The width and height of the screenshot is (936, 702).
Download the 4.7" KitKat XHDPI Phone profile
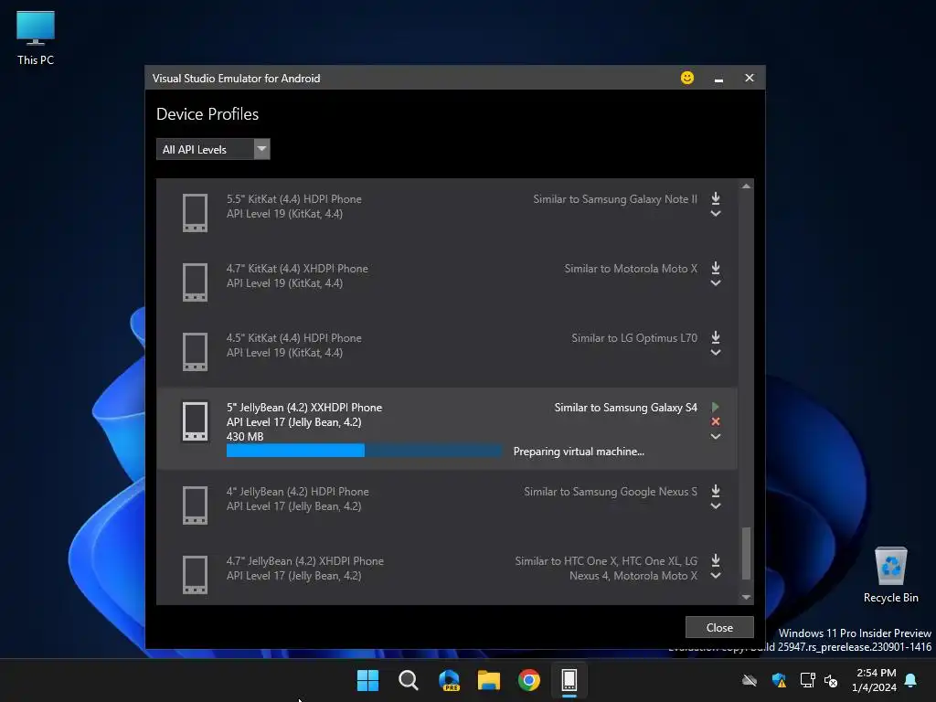tap(715, 268)
